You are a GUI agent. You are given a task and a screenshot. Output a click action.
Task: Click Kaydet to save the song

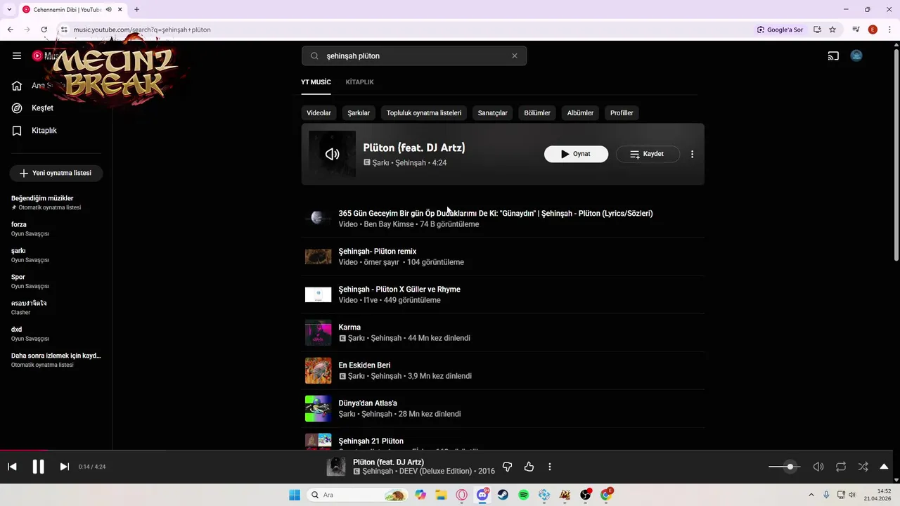(x=648, y=154)
